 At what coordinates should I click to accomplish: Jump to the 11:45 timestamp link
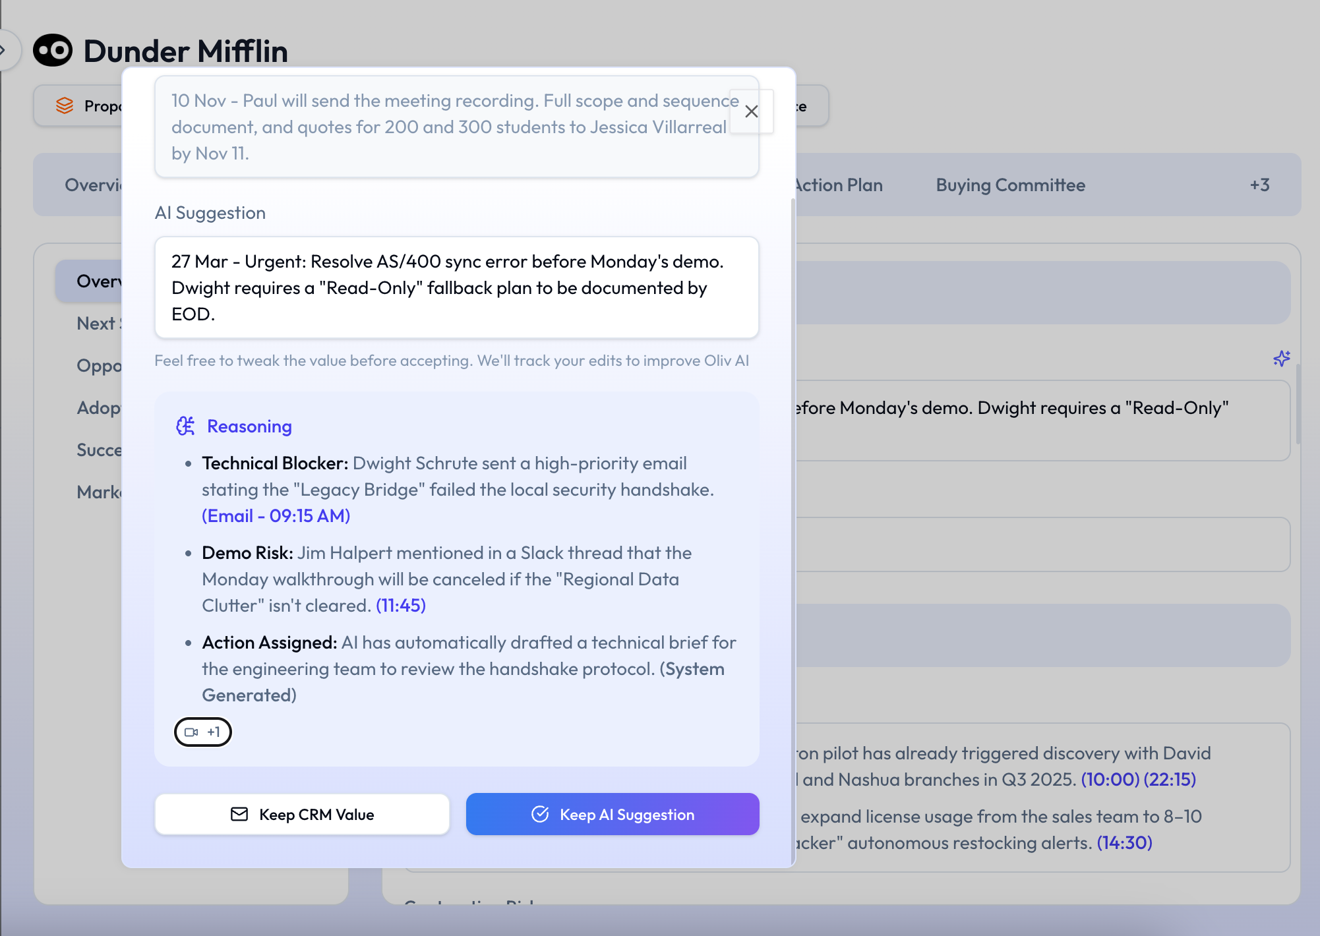pyautogui.click(x=401, y=606)
